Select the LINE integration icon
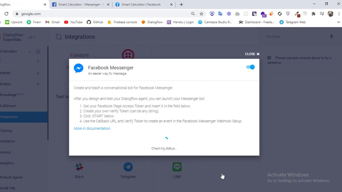342x192 pixels. click(177, 167)
